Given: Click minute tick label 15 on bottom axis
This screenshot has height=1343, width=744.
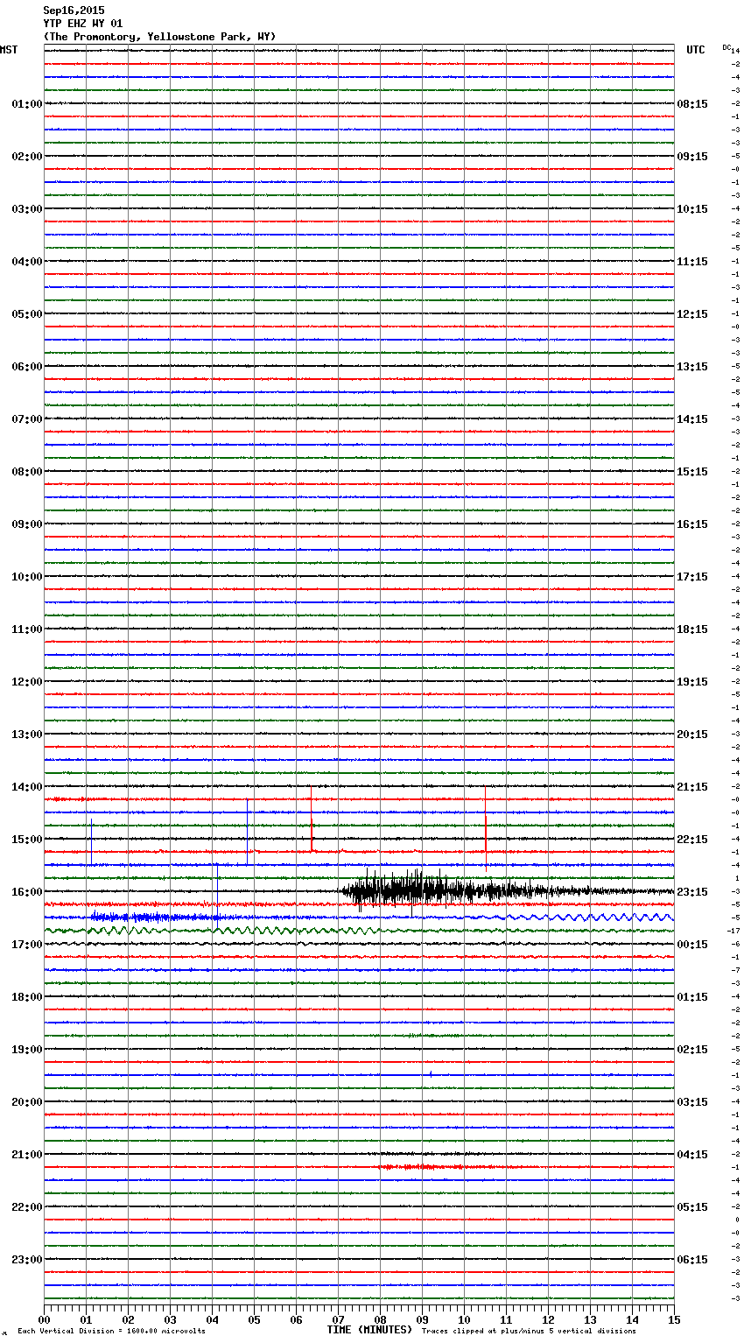Looking at the screenshot, I should click(674, 1320).
